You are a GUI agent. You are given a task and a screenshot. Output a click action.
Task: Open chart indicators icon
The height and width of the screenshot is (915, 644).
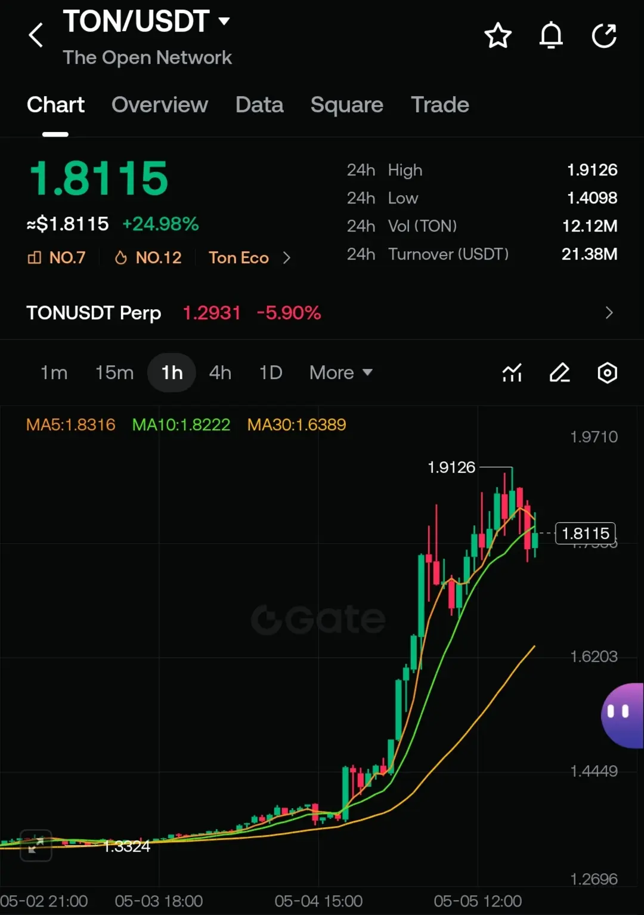tap(512, 373)
